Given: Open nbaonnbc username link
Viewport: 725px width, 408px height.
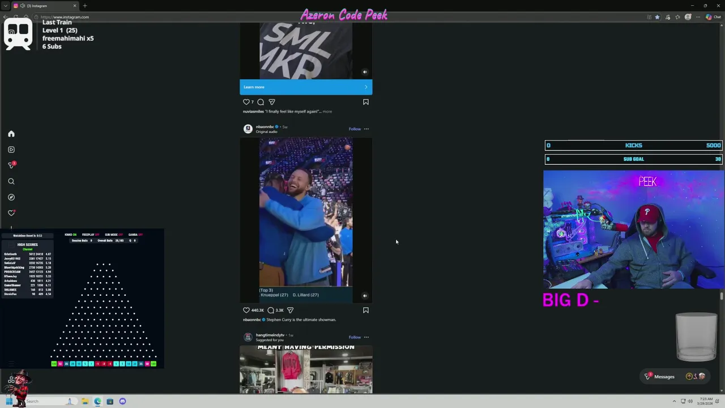Looking at the screenshot, I should pos(265,126).
